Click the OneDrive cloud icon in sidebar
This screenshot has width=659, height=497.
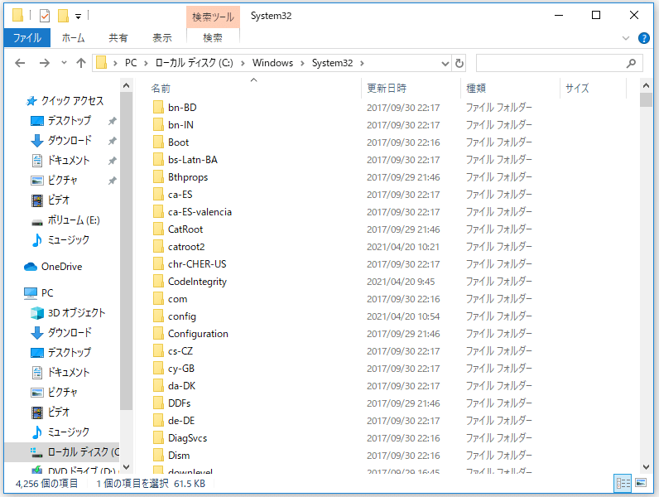(31, 267)
